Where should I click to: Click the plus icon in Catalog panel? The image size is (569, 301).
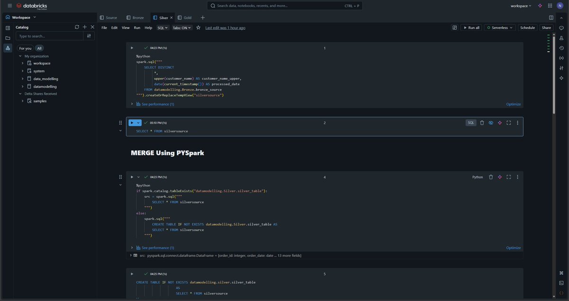[84, 27]
